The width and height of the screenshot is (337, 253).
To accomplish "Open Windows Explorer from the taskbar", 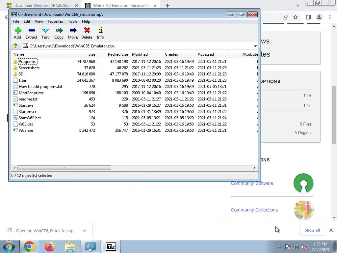I will [x=70, y=246].
